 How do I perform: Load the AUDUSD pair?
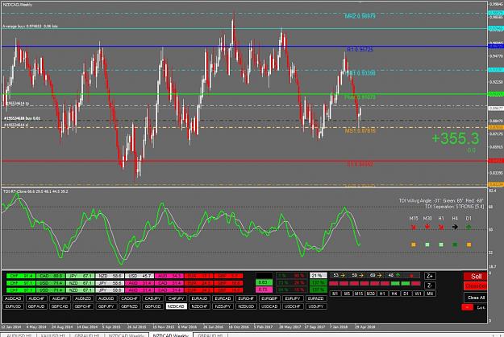tap(106, 298)
